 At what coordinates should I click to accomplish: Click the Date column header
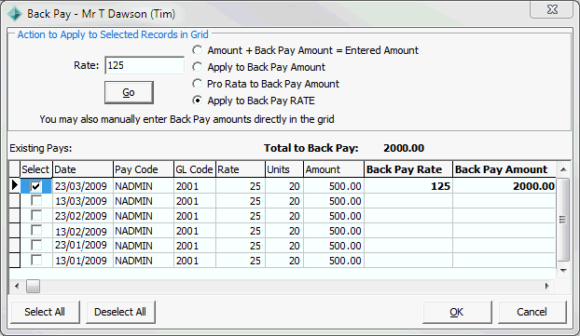click(83, 169)
